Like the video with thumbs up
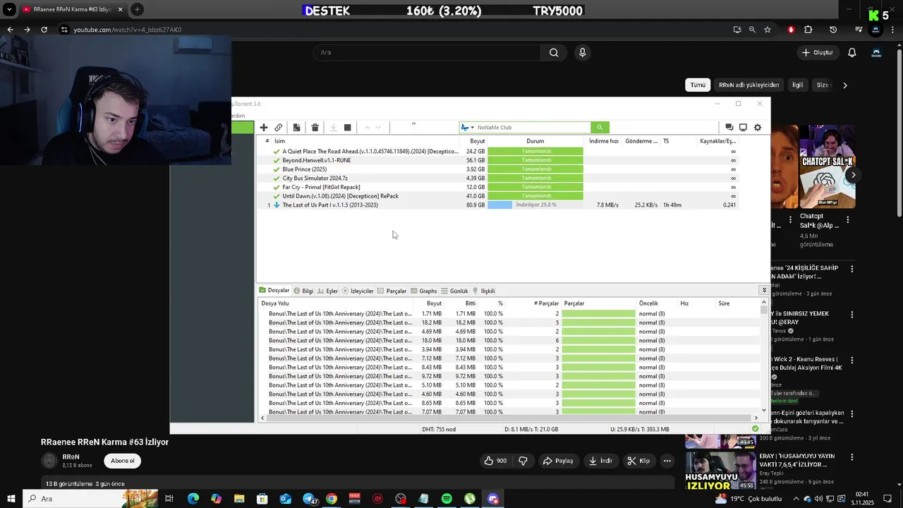Image resolution: width=903 pixels, height=508 pixels. coord(495,461)
